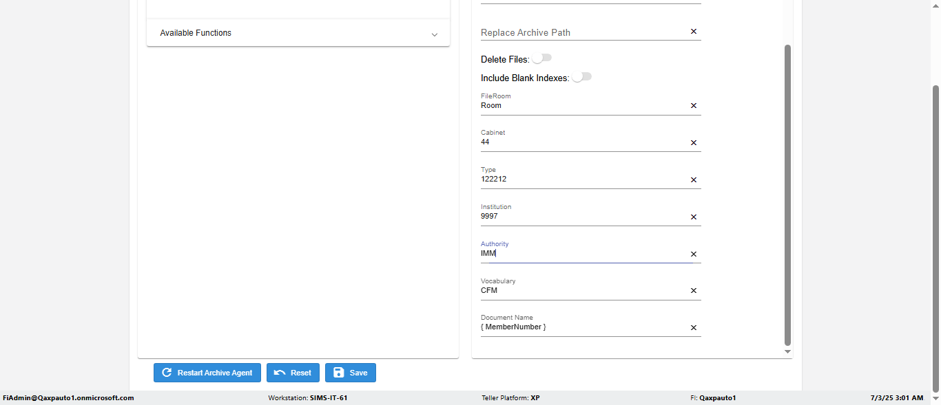Image resolution: width=941 pixels, height=405 pixels.
Task: Click the settings panel vertical scrollbar
Action: point(787,193)
